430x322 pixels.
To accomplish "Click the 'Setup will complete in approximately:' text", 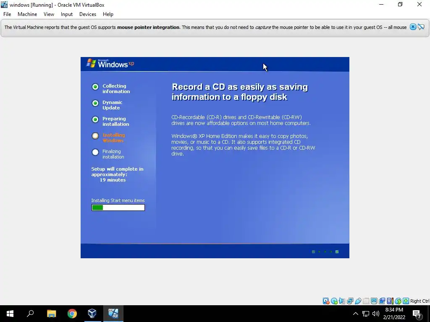I will coord(118,171).
